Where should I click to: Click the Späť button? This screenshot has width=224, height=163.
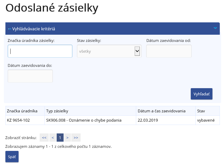coord(12,157)
